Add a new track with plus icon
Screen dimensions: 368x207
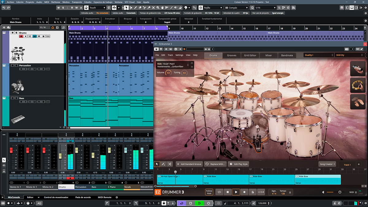[x=4, y=28]
